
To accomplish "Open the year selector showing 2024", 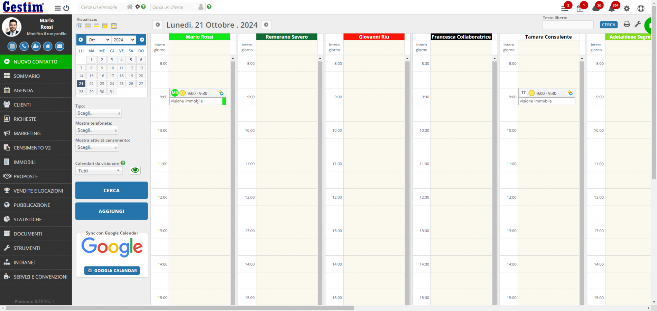I will tap(123, 39).
